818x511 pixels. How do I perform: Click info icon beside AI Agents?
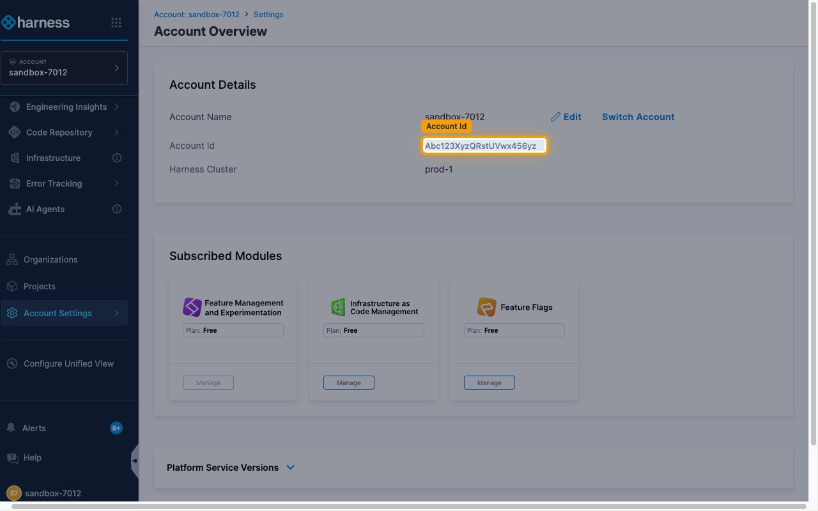coord(117,209)
